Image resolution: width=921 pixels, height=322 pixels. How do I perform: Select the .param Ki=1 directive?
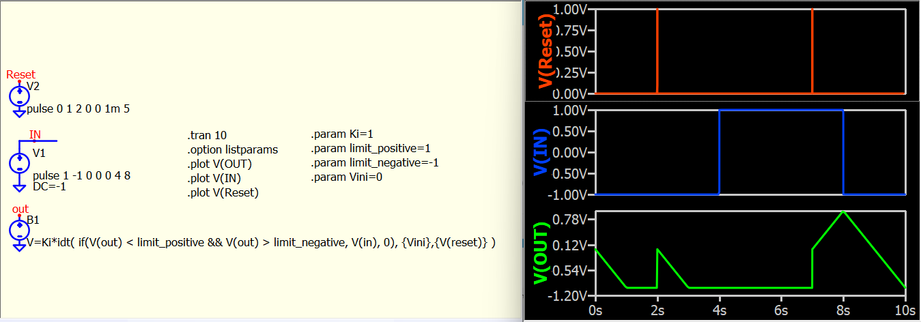(340, 134)
